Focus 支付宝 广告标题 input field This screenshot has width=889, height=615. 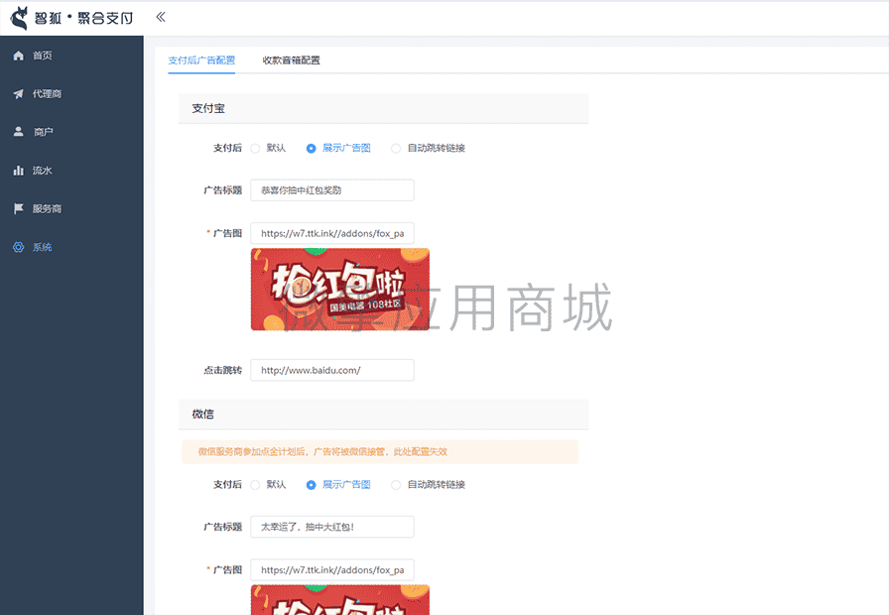(x=332, y=190)
